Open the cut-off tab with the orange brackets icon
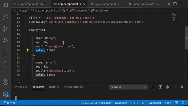 [x=169, y=4]
